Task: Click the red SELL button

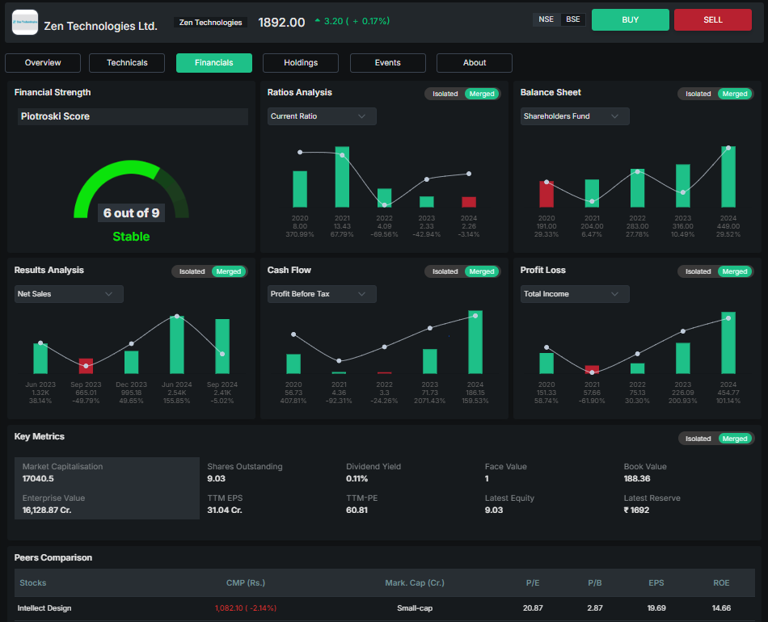Action: pos(713,20)
